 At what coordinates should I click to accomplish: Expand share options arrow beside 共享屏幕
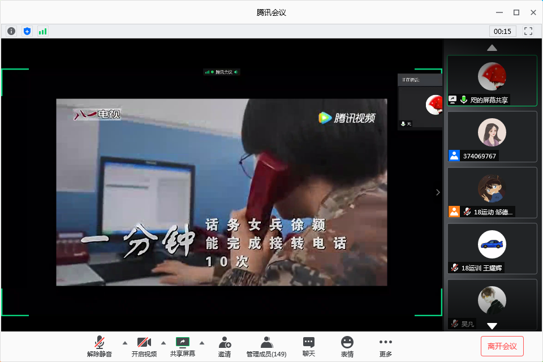tap(202, 343)
